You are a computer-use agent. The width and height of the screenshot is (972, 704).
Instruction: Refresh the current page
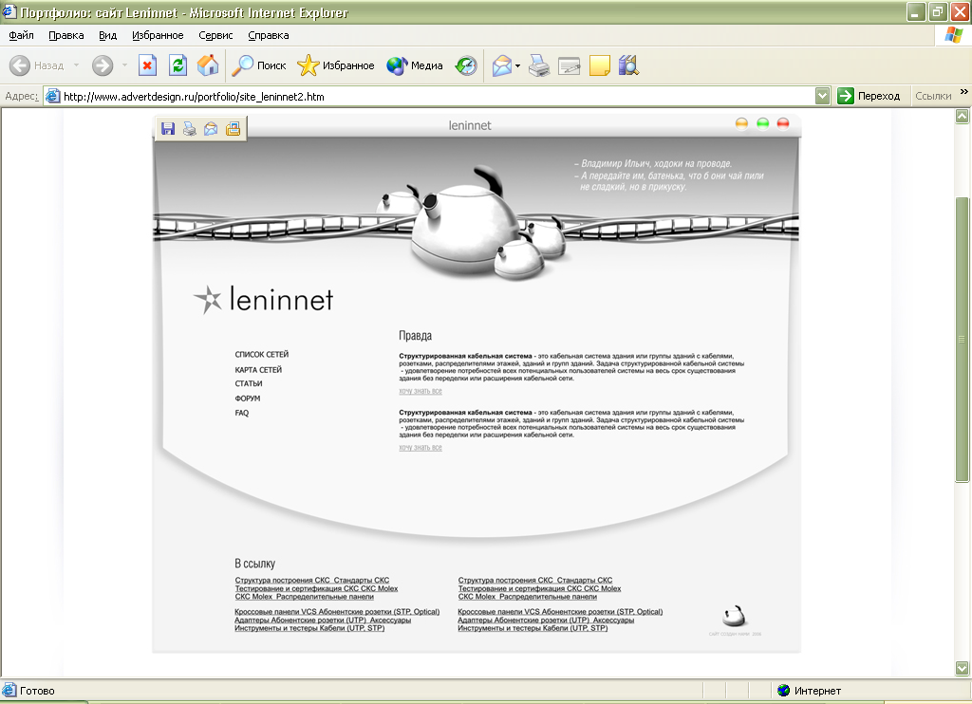tap(178, 65)
